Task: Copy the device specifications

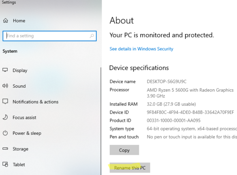Action: click(x=124, y=150)
